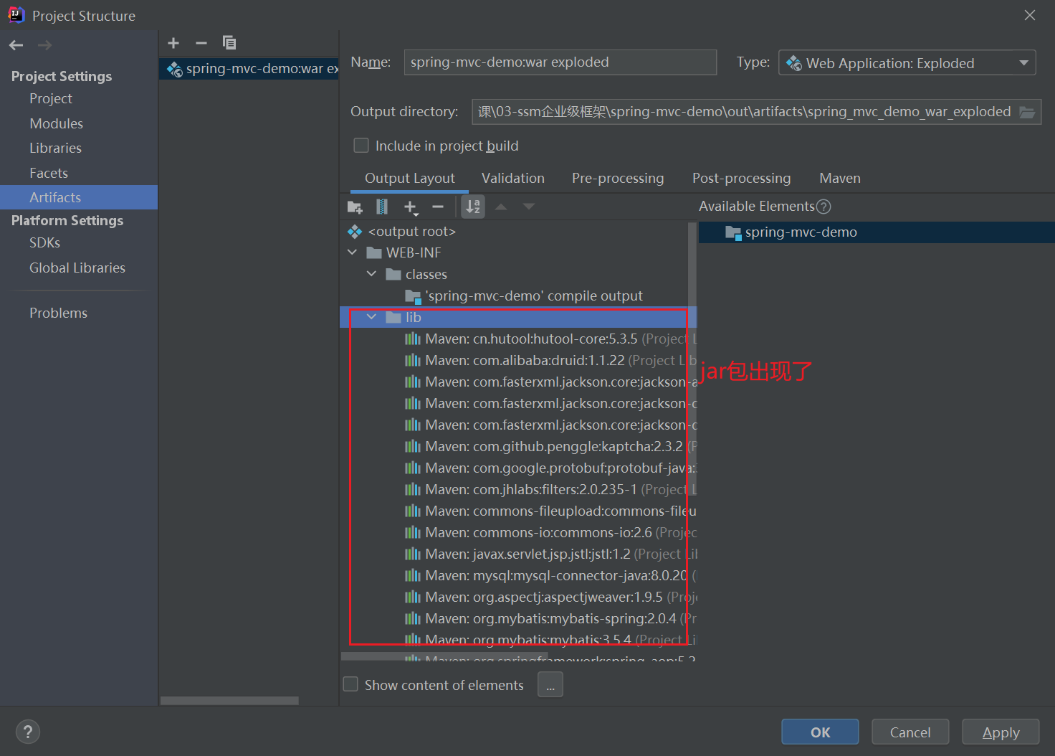Select the druid library icon
Screen dimensions: 1055x756
click(x=412, y=360)
